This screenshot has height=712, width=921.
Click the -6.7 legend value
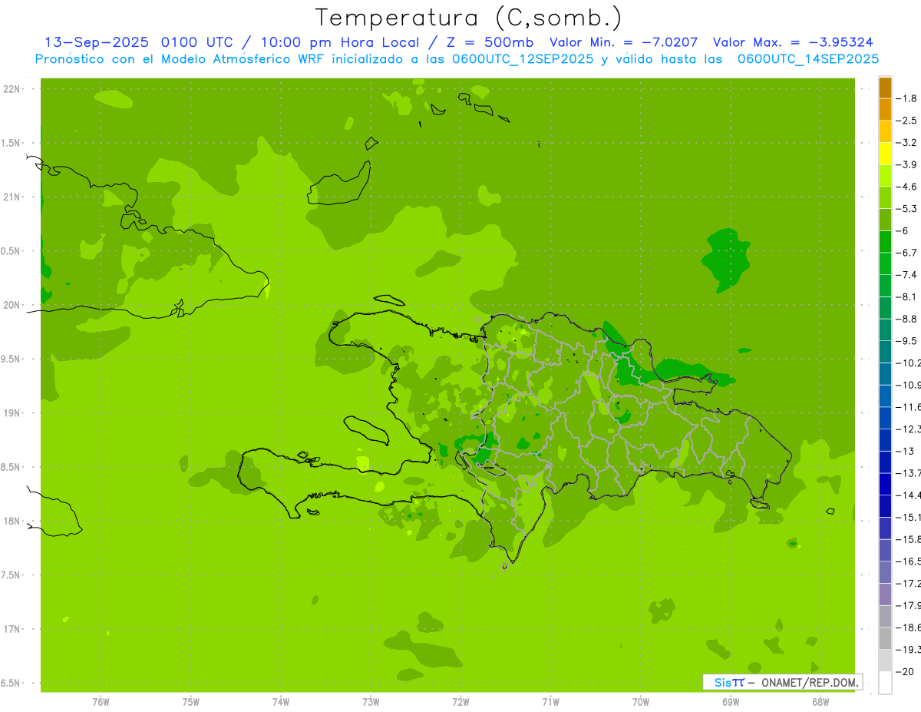click(x=907, y=253)
